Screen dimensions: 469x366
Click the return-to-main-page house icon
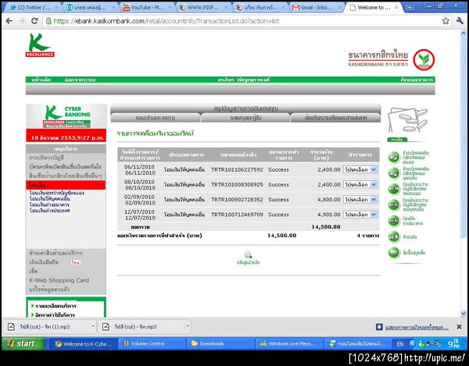248,255
